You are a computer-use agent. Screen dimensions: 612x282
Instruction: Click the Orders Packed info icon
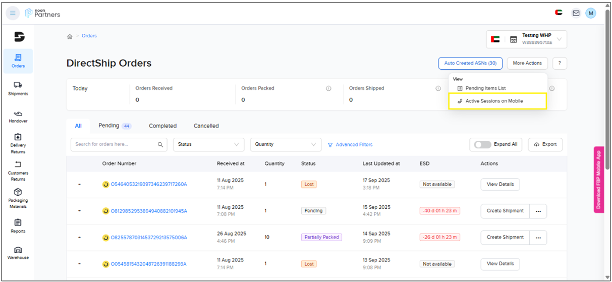click(328, 88)
